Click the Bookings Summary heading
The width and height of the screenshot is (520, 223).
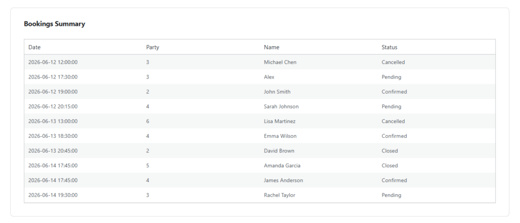pos(54,24)
